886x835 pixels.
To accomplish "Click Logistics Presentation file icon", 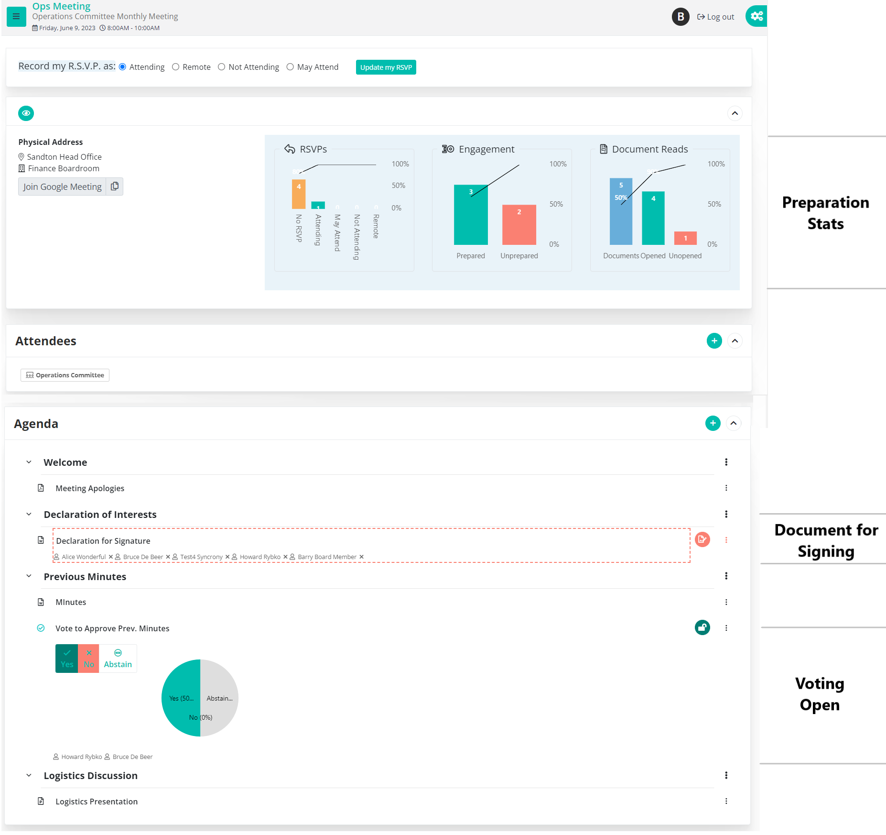I will click(x=41, y=801).
